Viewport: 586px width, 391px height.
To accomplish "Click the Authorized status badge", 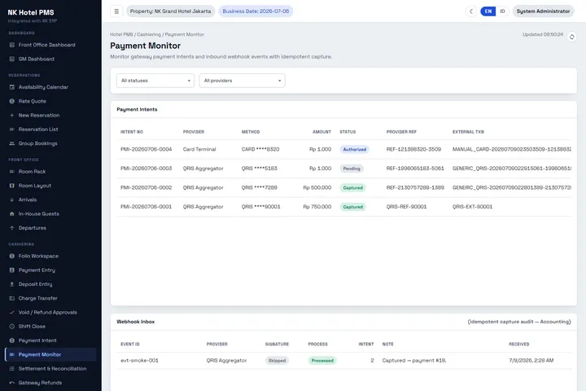I will 354,149.
